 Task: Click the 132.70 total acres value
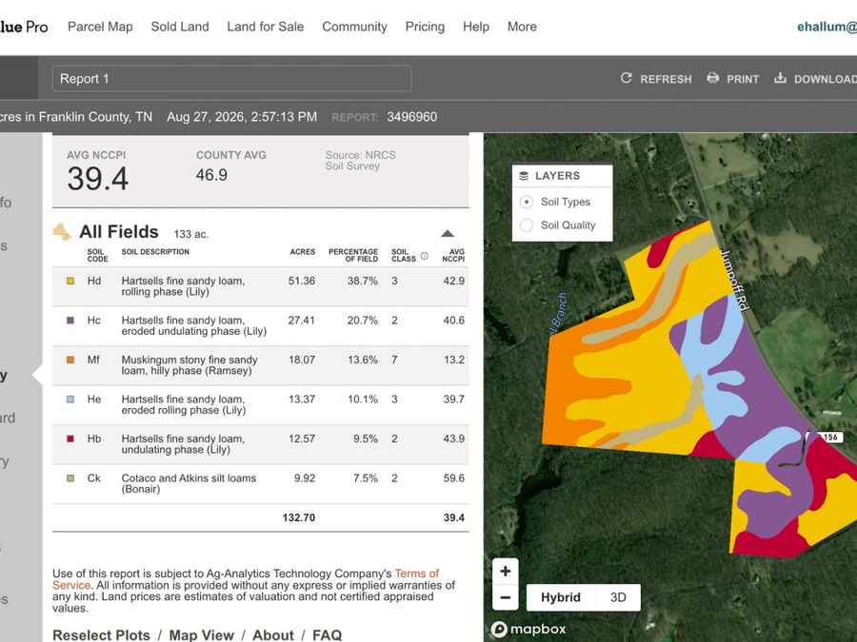point(299,517)
